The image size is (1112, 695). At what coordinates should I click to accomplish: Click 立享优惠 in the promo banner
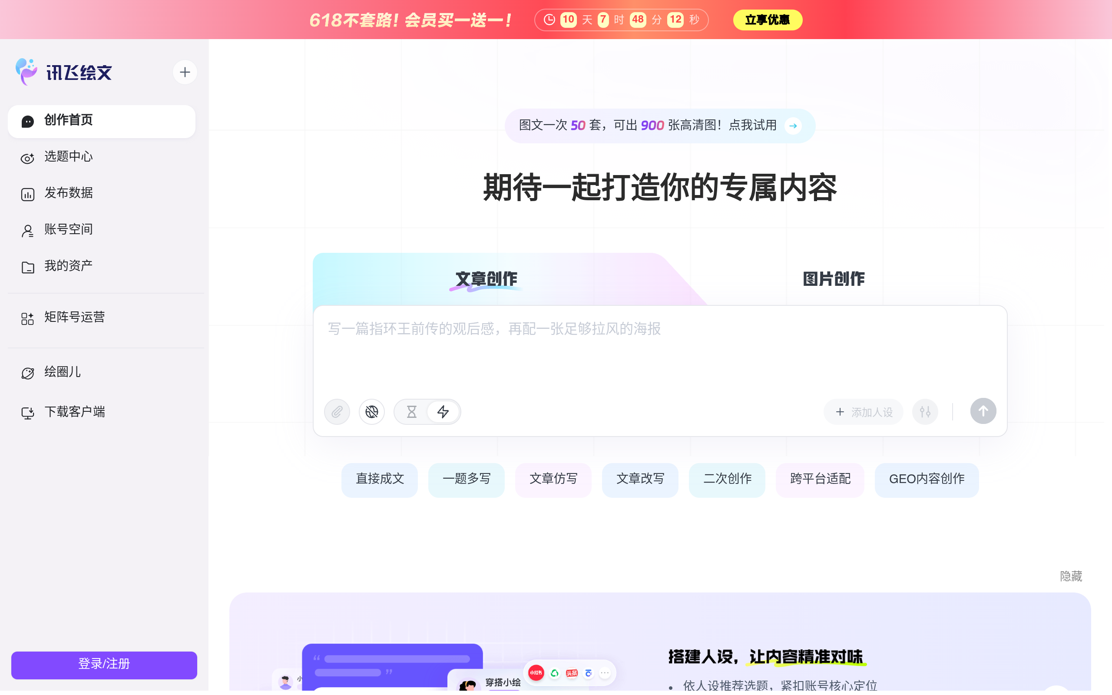768,20
